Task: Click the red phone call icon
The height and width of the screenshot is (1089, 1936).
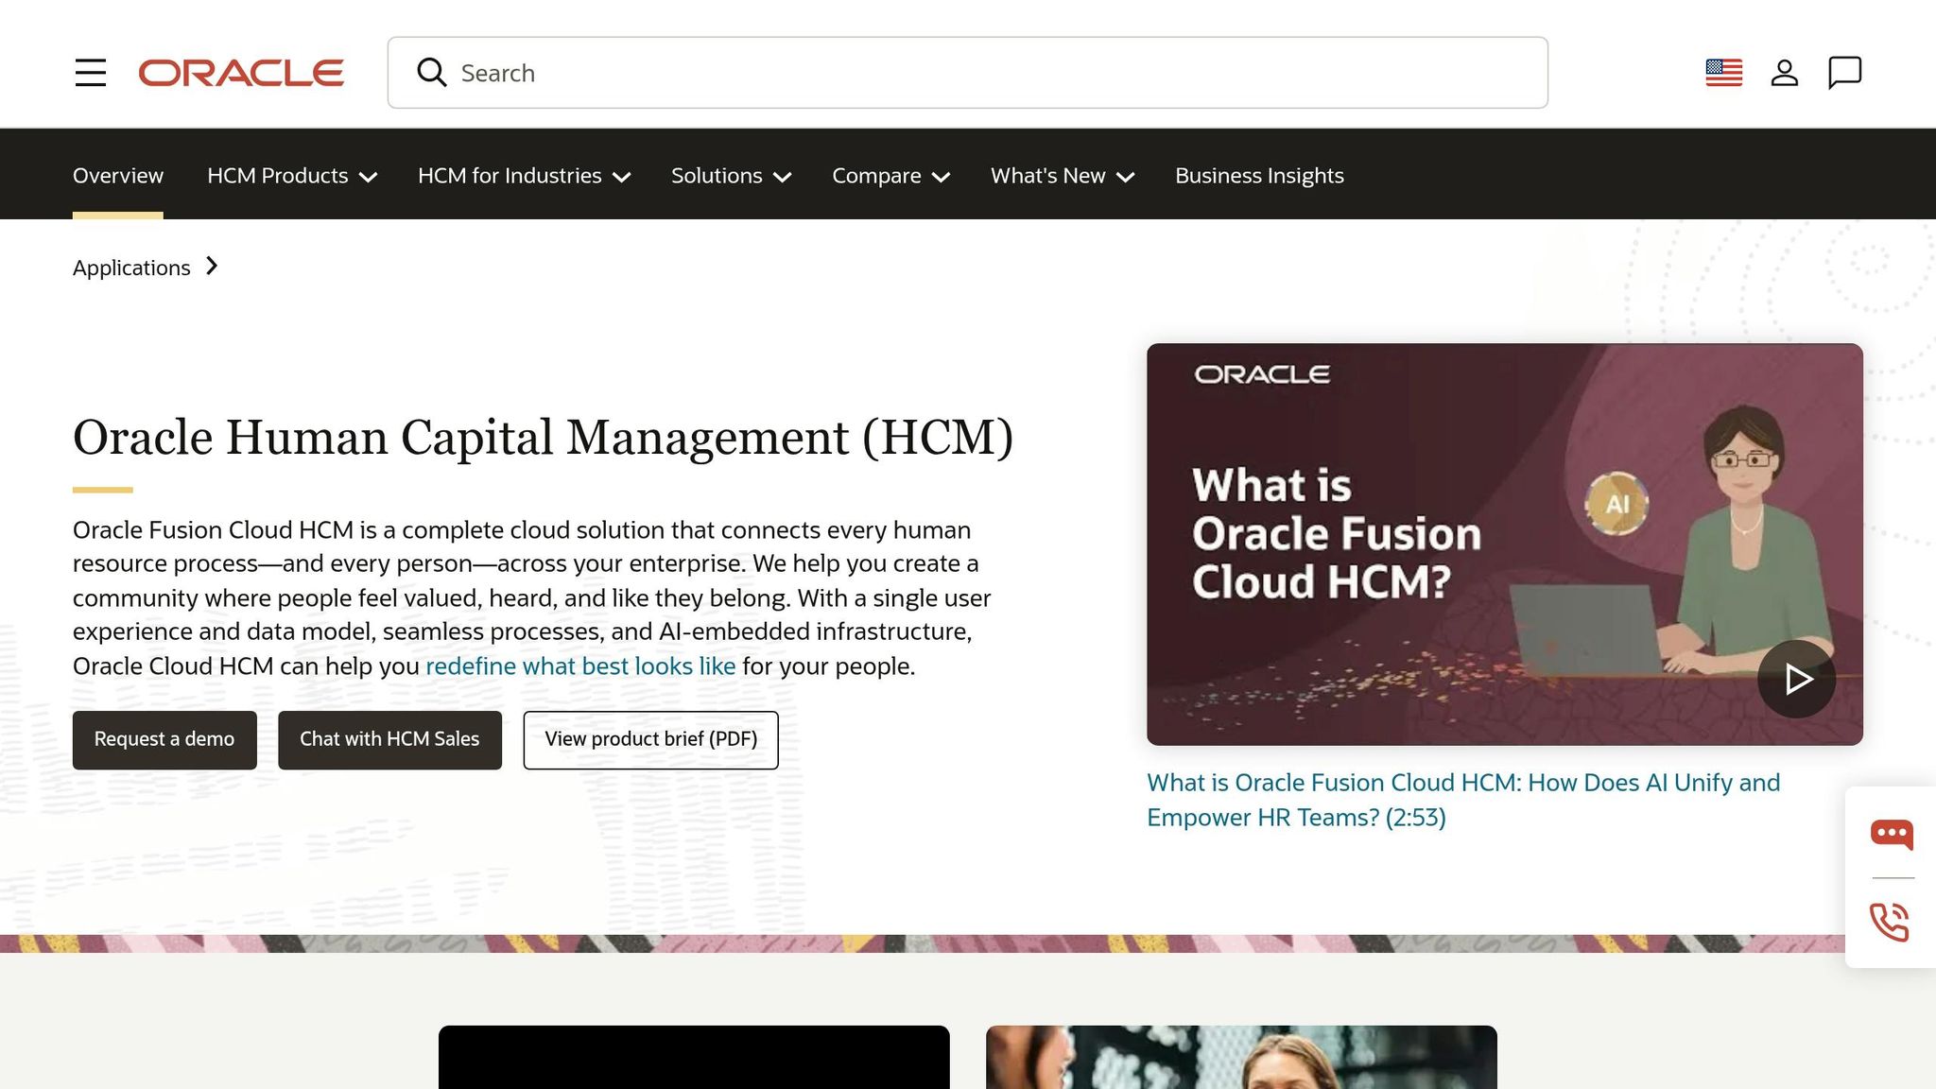Action: [1889, 922]
